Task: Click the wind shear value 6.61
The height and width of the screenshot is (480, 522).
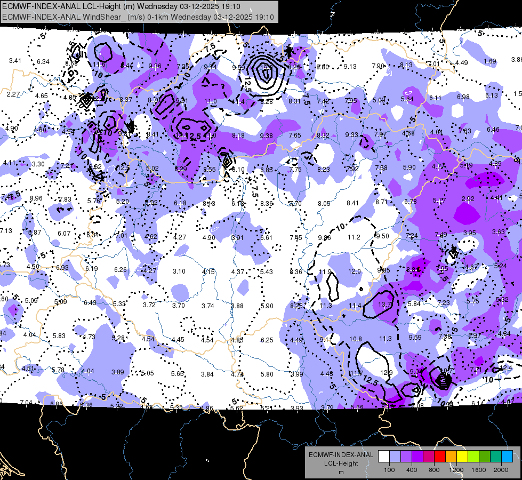Action: point(266,237)
